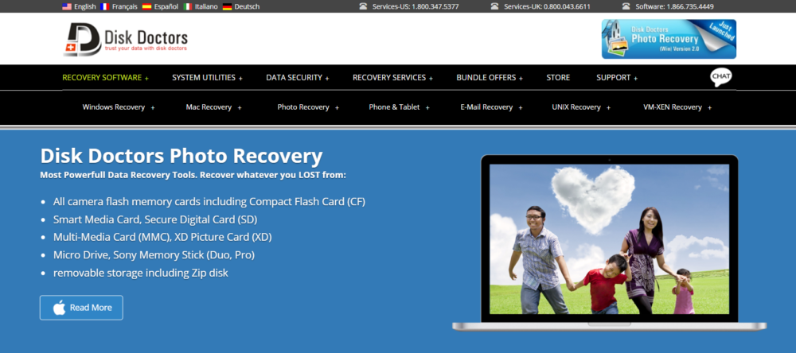Switch language to Deutsch
Screen dimensions: 796x353
tap(247, 6)
